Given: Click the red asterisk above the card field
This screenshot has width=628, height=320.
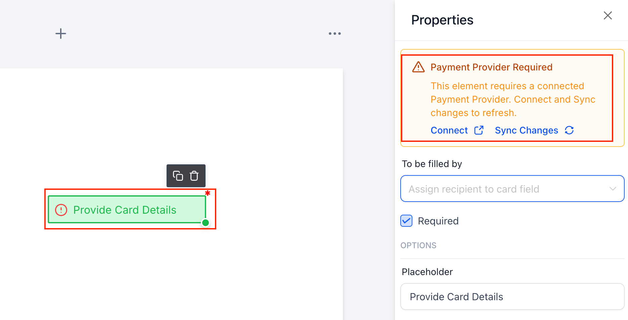Looking at the screenshot, I should click(208, 194).
